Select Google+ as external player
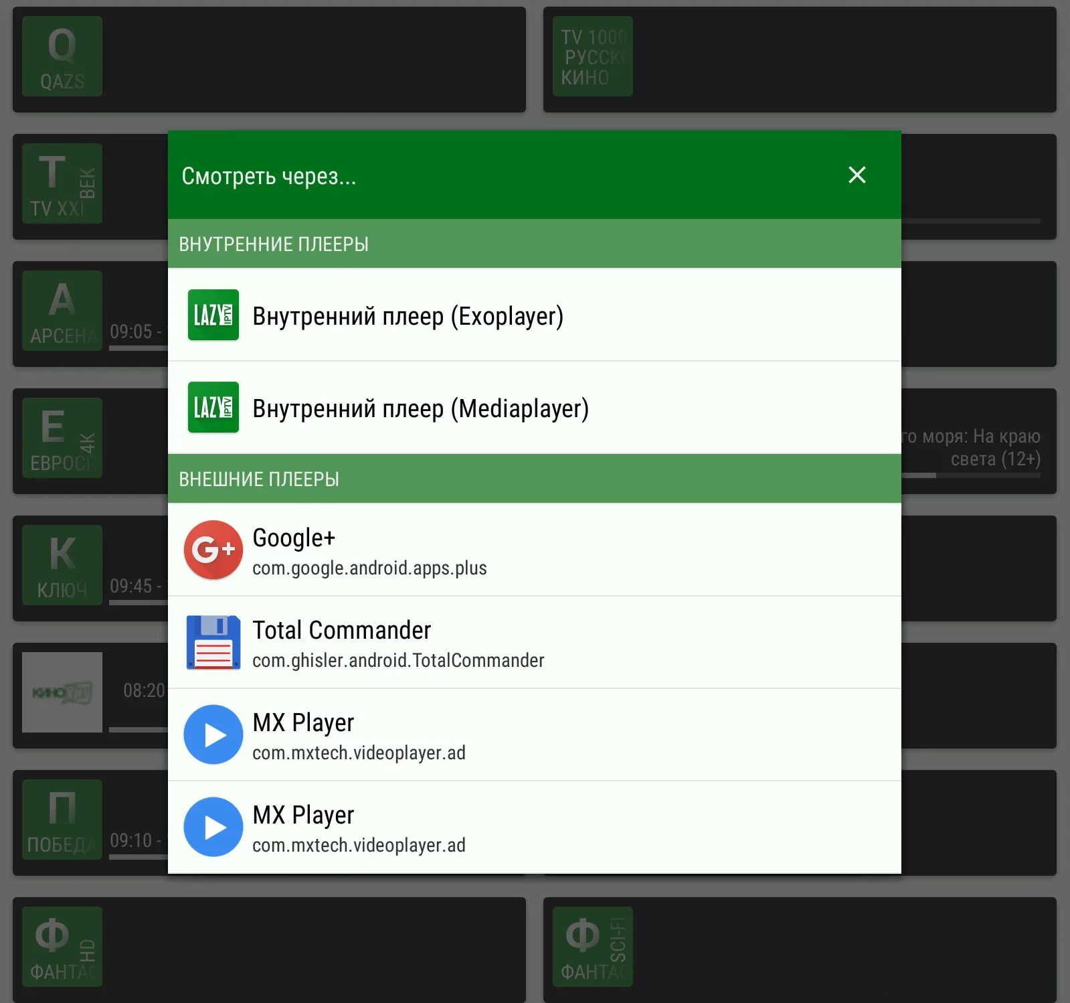 click(534, 550)
